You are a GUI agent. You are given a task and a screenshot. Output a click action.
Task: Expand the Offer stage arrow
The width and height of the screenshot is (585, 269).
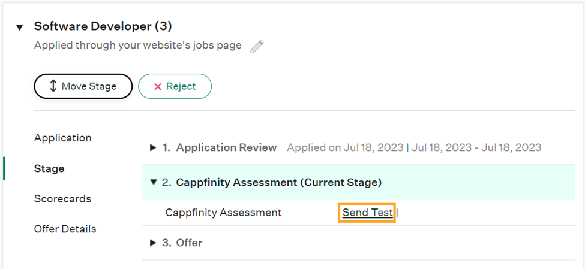(152, 243)
